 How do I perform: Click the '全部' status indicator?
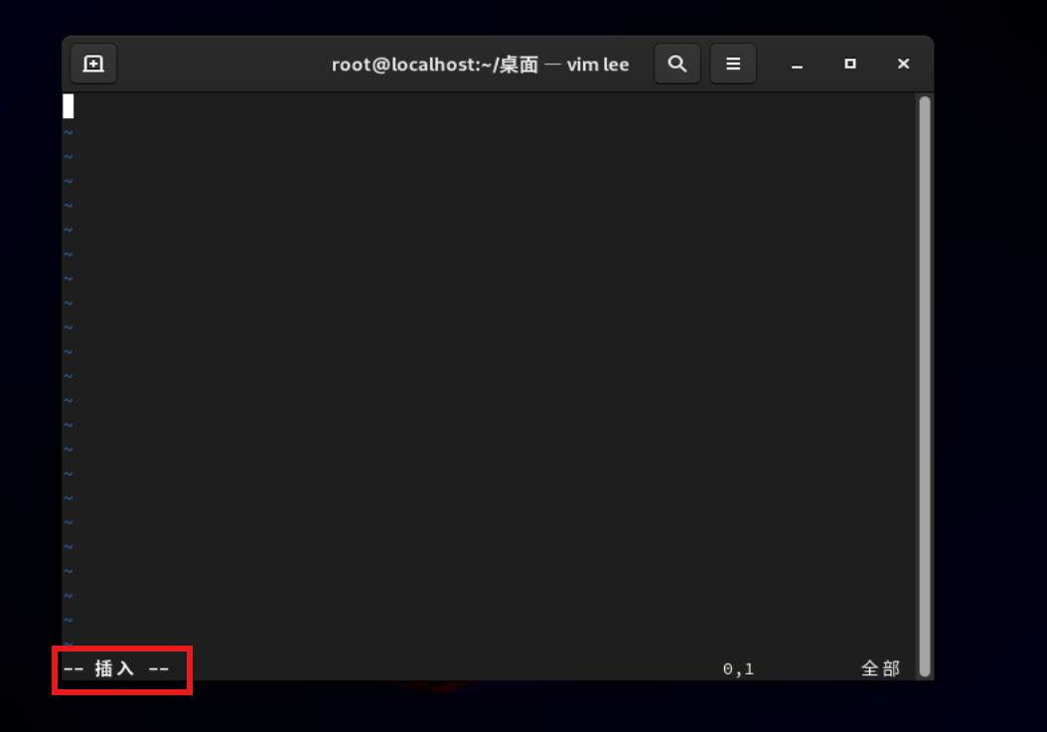tap(881, 668)
